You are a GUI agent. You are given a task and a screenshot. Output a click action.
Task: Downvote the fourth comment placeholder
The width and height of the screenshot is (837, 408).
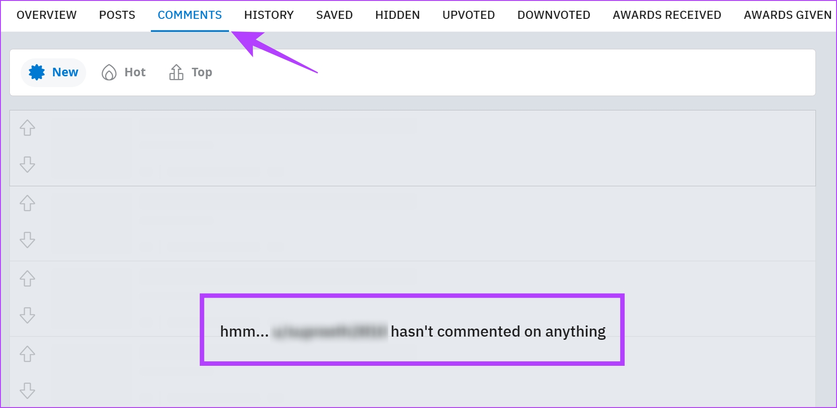(27, 390)
